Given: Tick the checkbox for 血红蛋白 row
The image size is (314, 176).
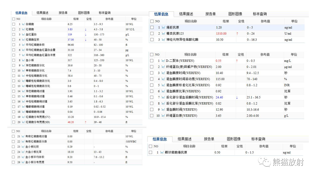Looking at the screenshot, I should pyautogui.click(x=14, y=34).
